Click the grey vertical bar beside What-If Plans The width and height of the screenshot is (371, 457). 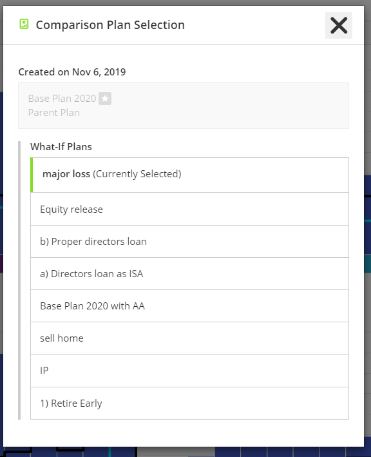pyautogui.click(x=19, y=280)
